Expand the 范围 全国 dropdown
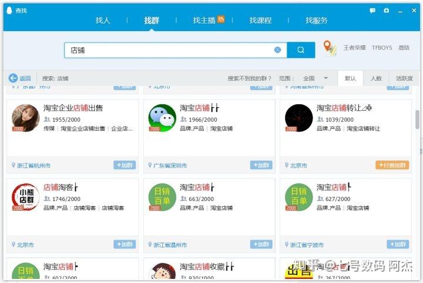The width and height of the screenshot is (423, 283). (315, 79)
